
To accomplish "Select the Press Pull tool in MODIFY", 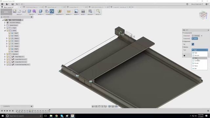I will click(x=41, y=11).
